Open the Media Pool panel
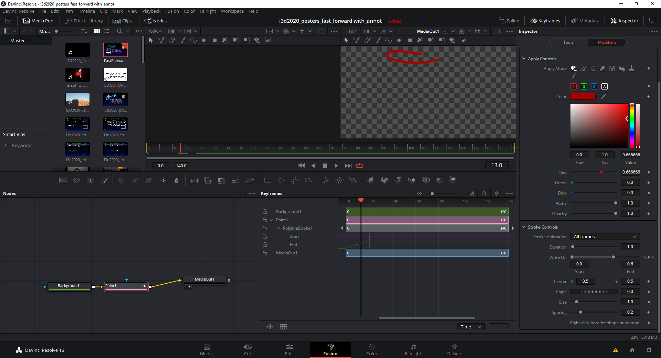 click(x=39, y=21)
